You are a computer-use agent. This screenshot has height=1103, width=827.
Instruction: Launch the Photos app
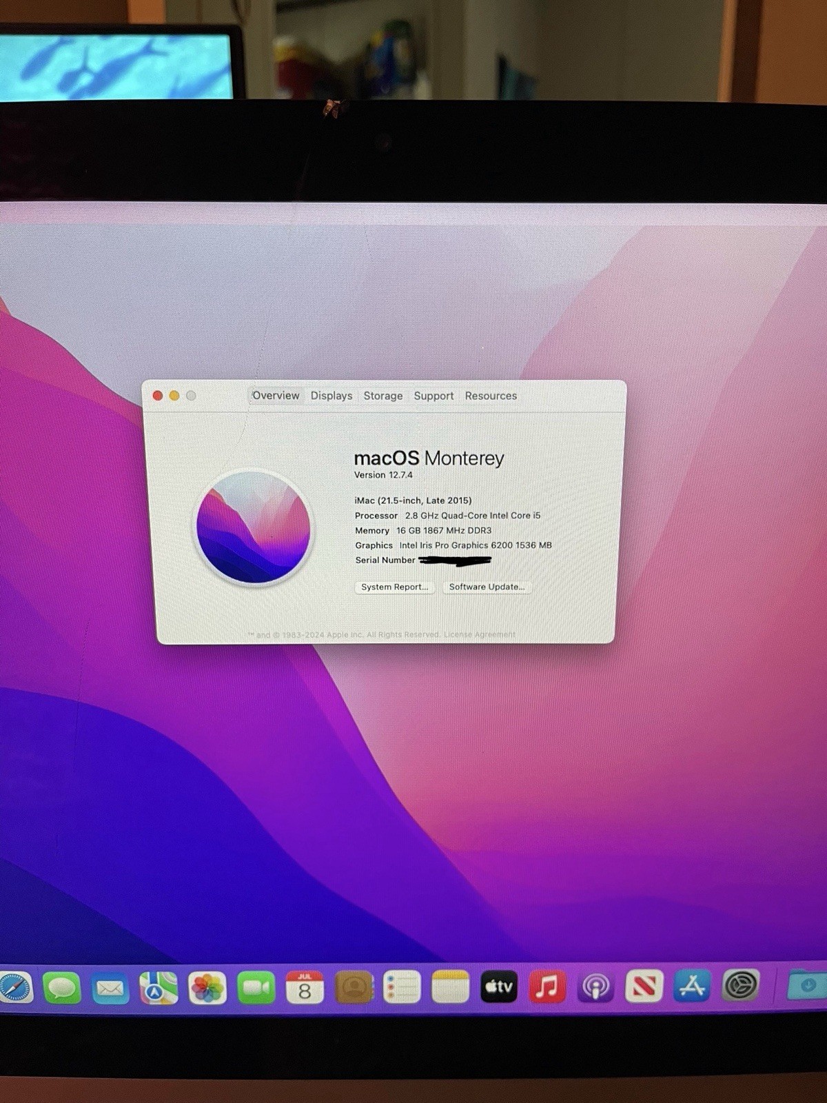point(207,989)
